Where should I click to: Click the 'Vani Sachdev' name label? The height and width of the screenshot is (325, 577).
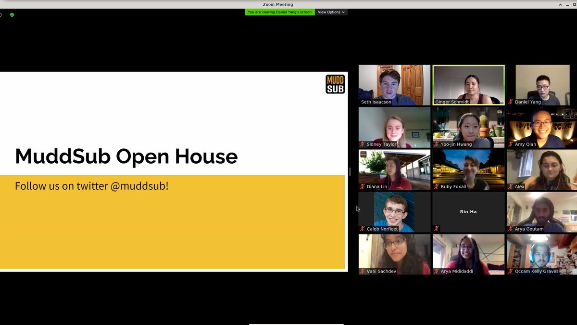coord(381,272)
